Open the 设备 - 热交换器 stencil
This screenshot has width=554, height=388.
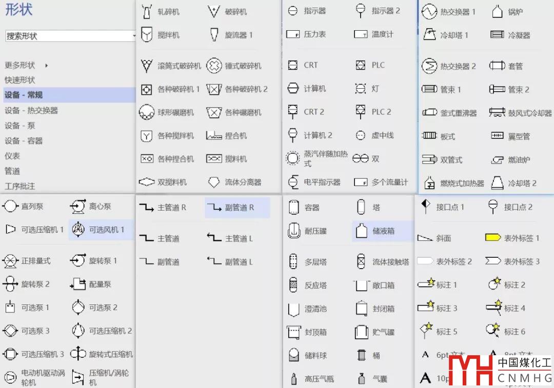coord(31,110)
